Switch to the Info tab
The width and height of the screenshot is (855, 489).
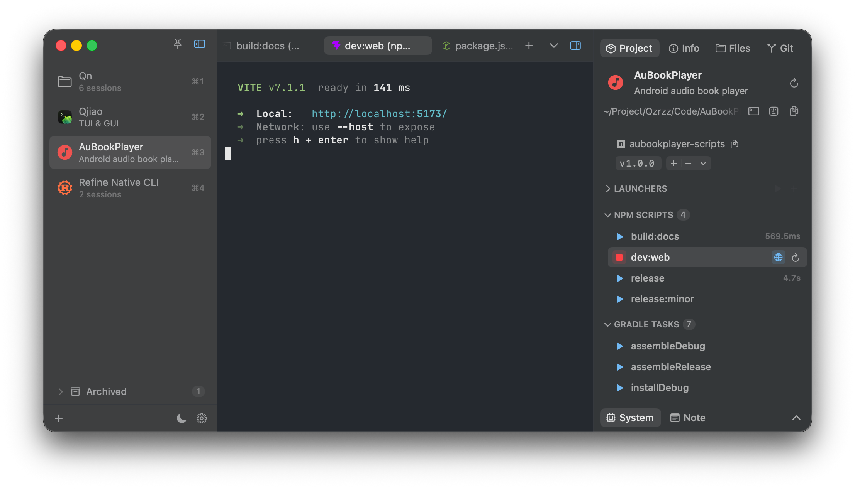[684, 48]
